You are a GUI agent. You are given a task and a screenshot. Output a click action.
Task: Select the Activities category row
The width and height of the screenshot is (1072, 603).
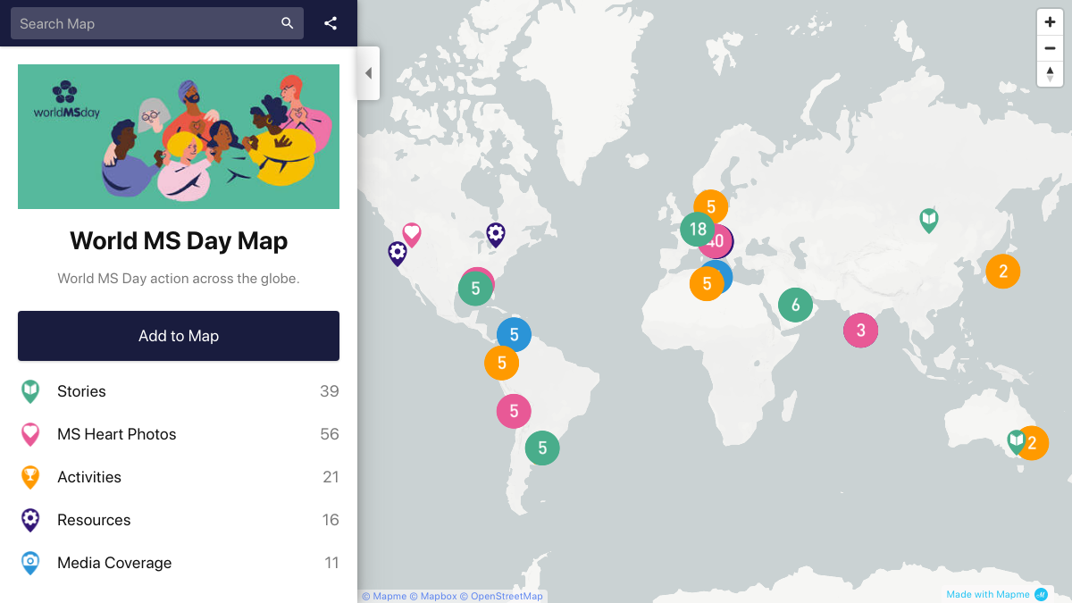coord(179,477)
